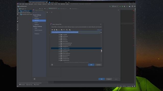Image resolution: width=163 pixels, height=91 pixels.
Task: Open the Main run configuration dropdown
Action: 115,7
